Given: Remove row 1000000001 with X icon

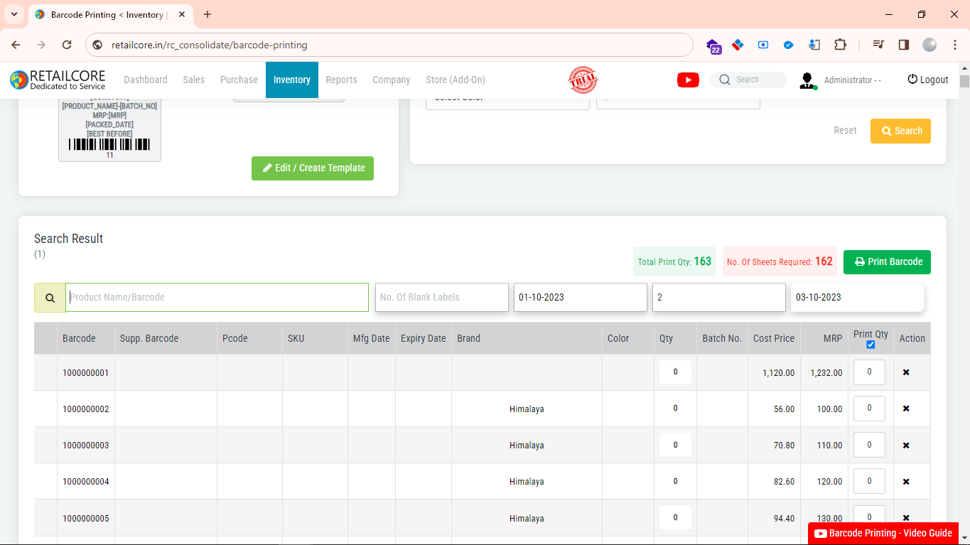Looking at the screenshot, I should pos(906,372).
